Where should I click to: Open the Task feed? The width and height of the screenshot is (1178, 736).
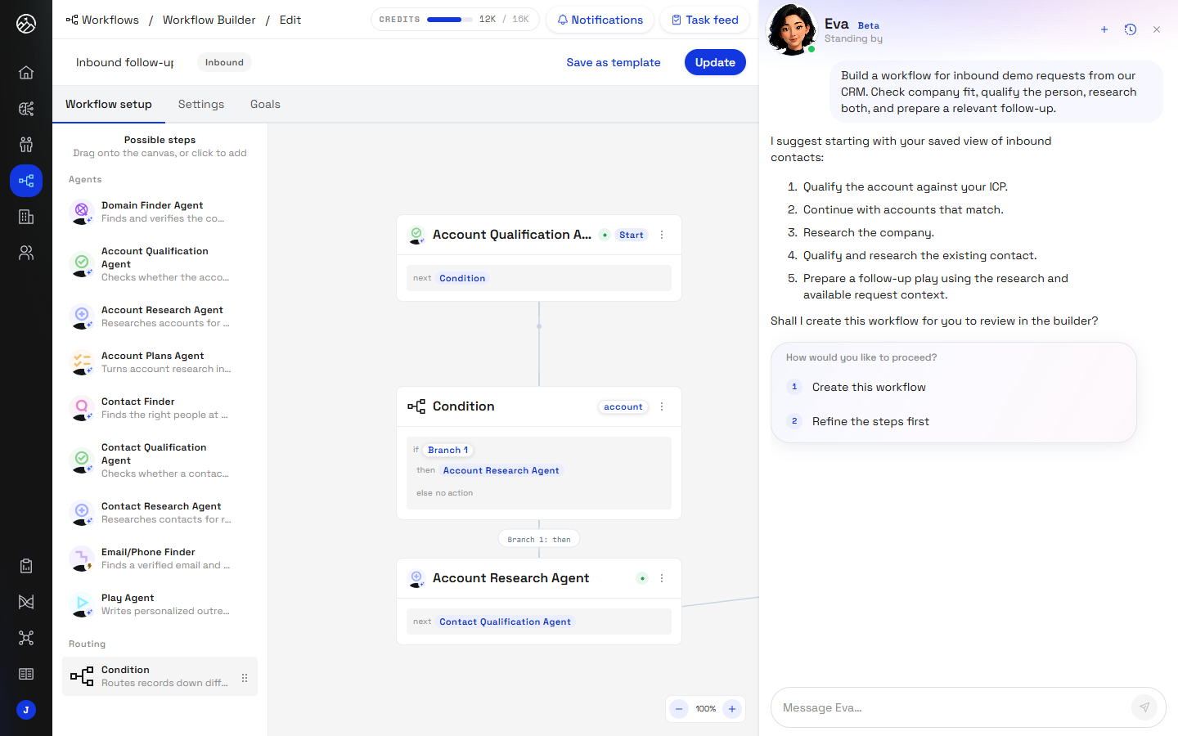point(705,20)
